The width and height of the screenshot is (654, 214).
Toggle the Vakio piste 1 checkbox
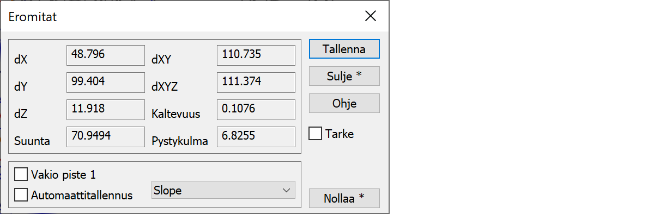[x=21, y=174]
